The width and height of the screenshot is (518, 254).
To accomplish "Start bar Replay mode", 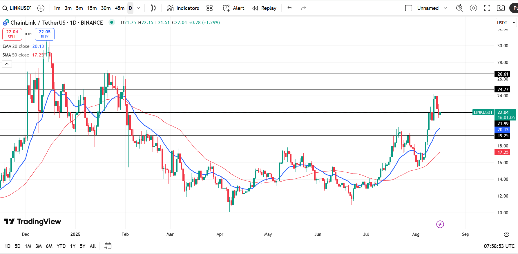I will tap(264, 8).
